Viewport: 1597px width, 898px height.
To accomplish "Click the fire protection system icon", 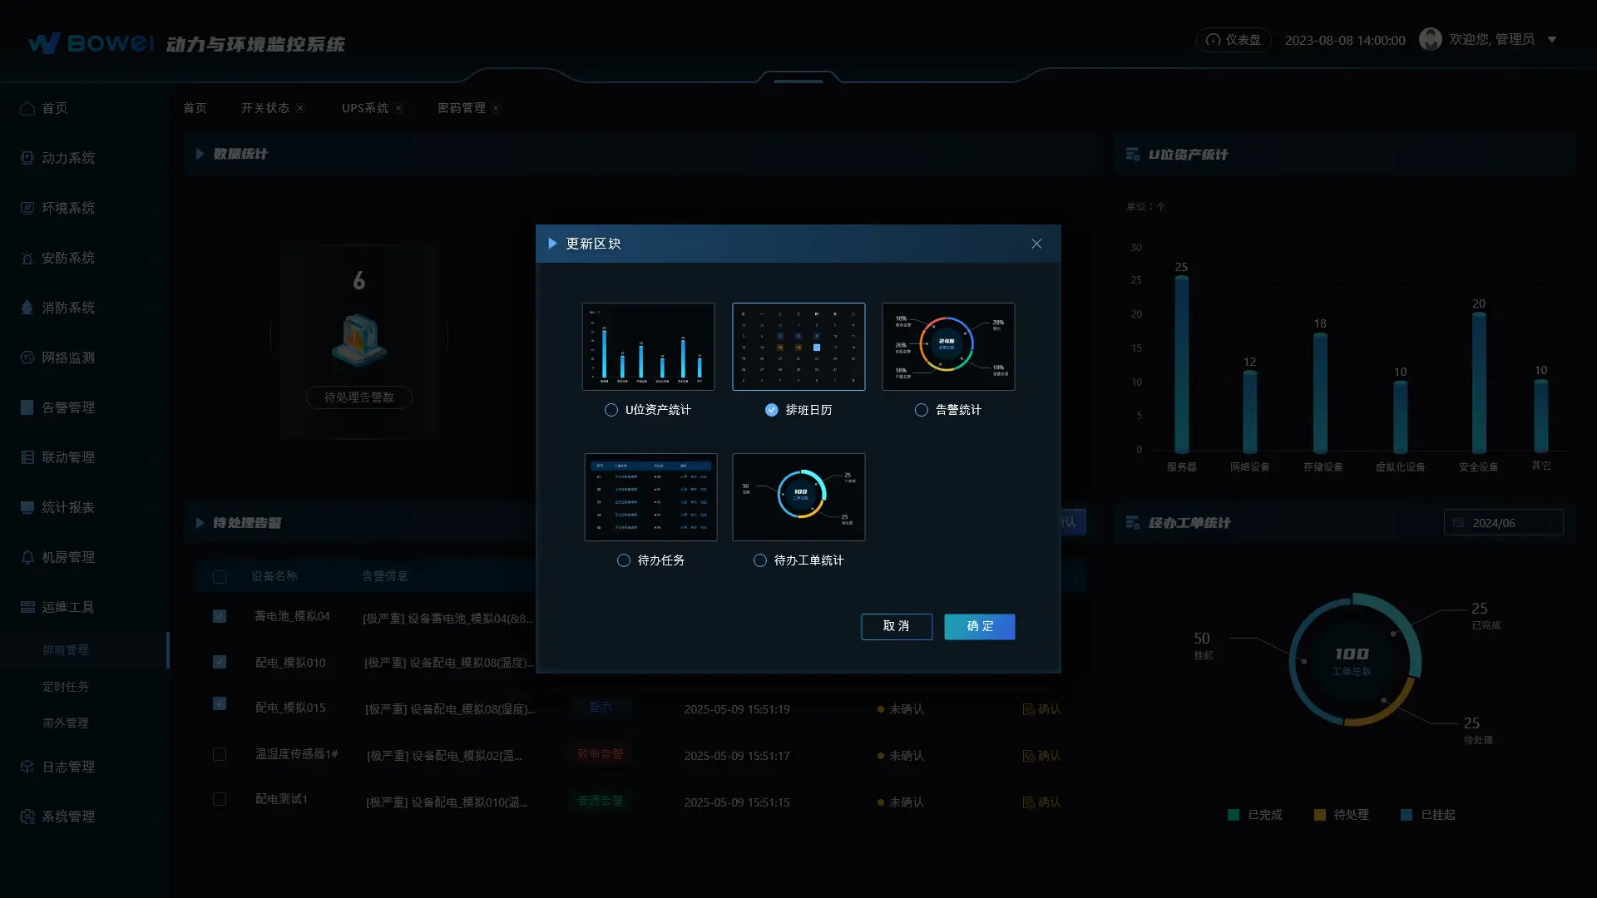I will (x=27, y=308).
